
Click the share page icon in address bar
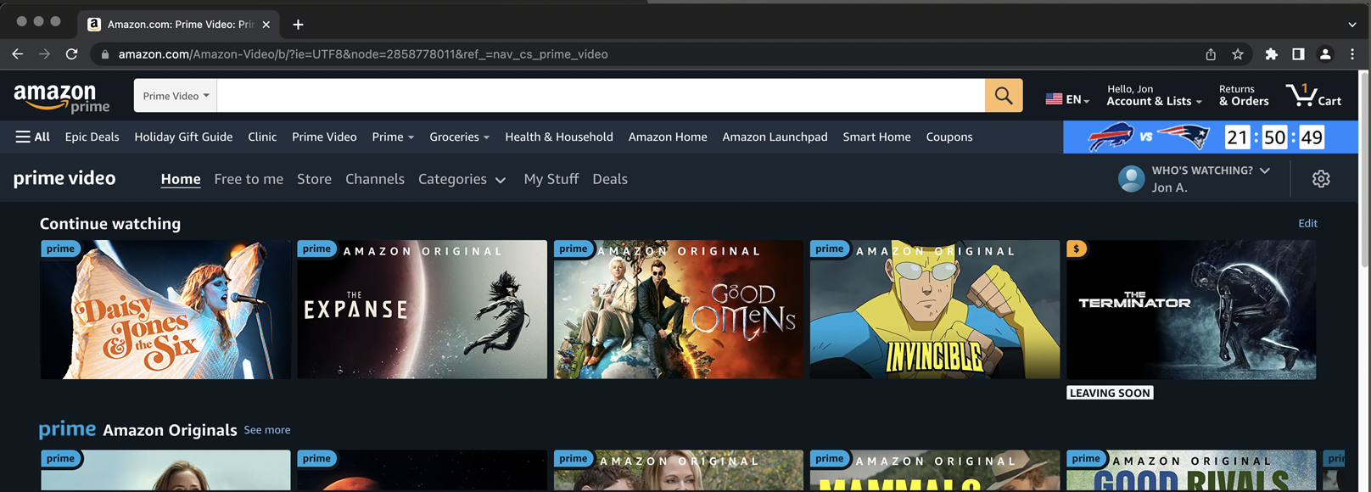point(1211,54)
